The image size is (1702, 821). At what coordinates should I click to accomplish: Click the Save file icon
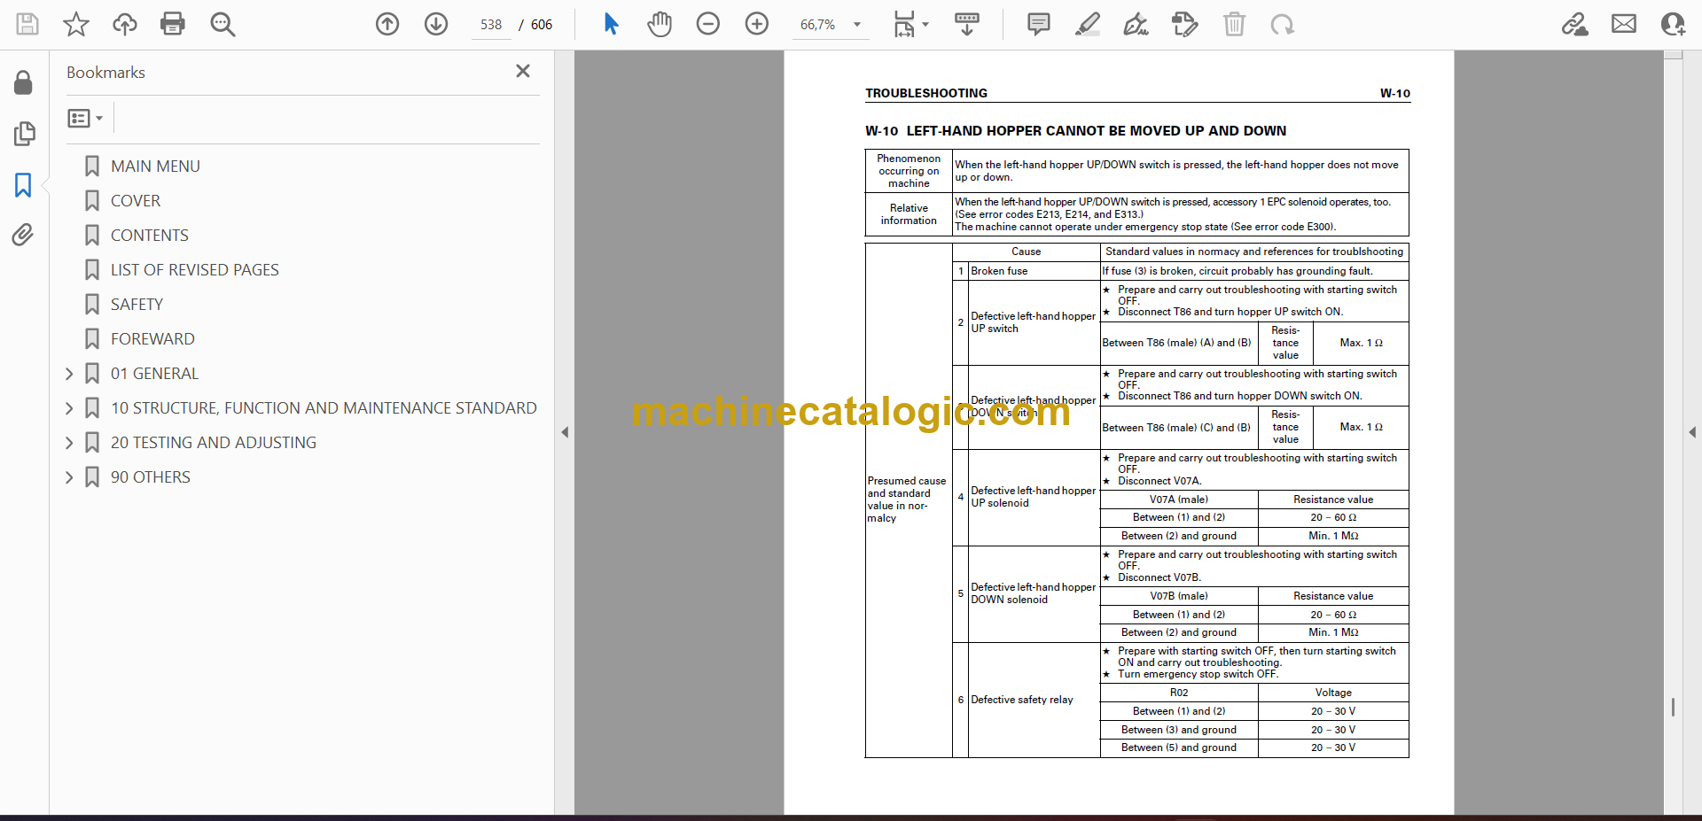tap(27, 24)
